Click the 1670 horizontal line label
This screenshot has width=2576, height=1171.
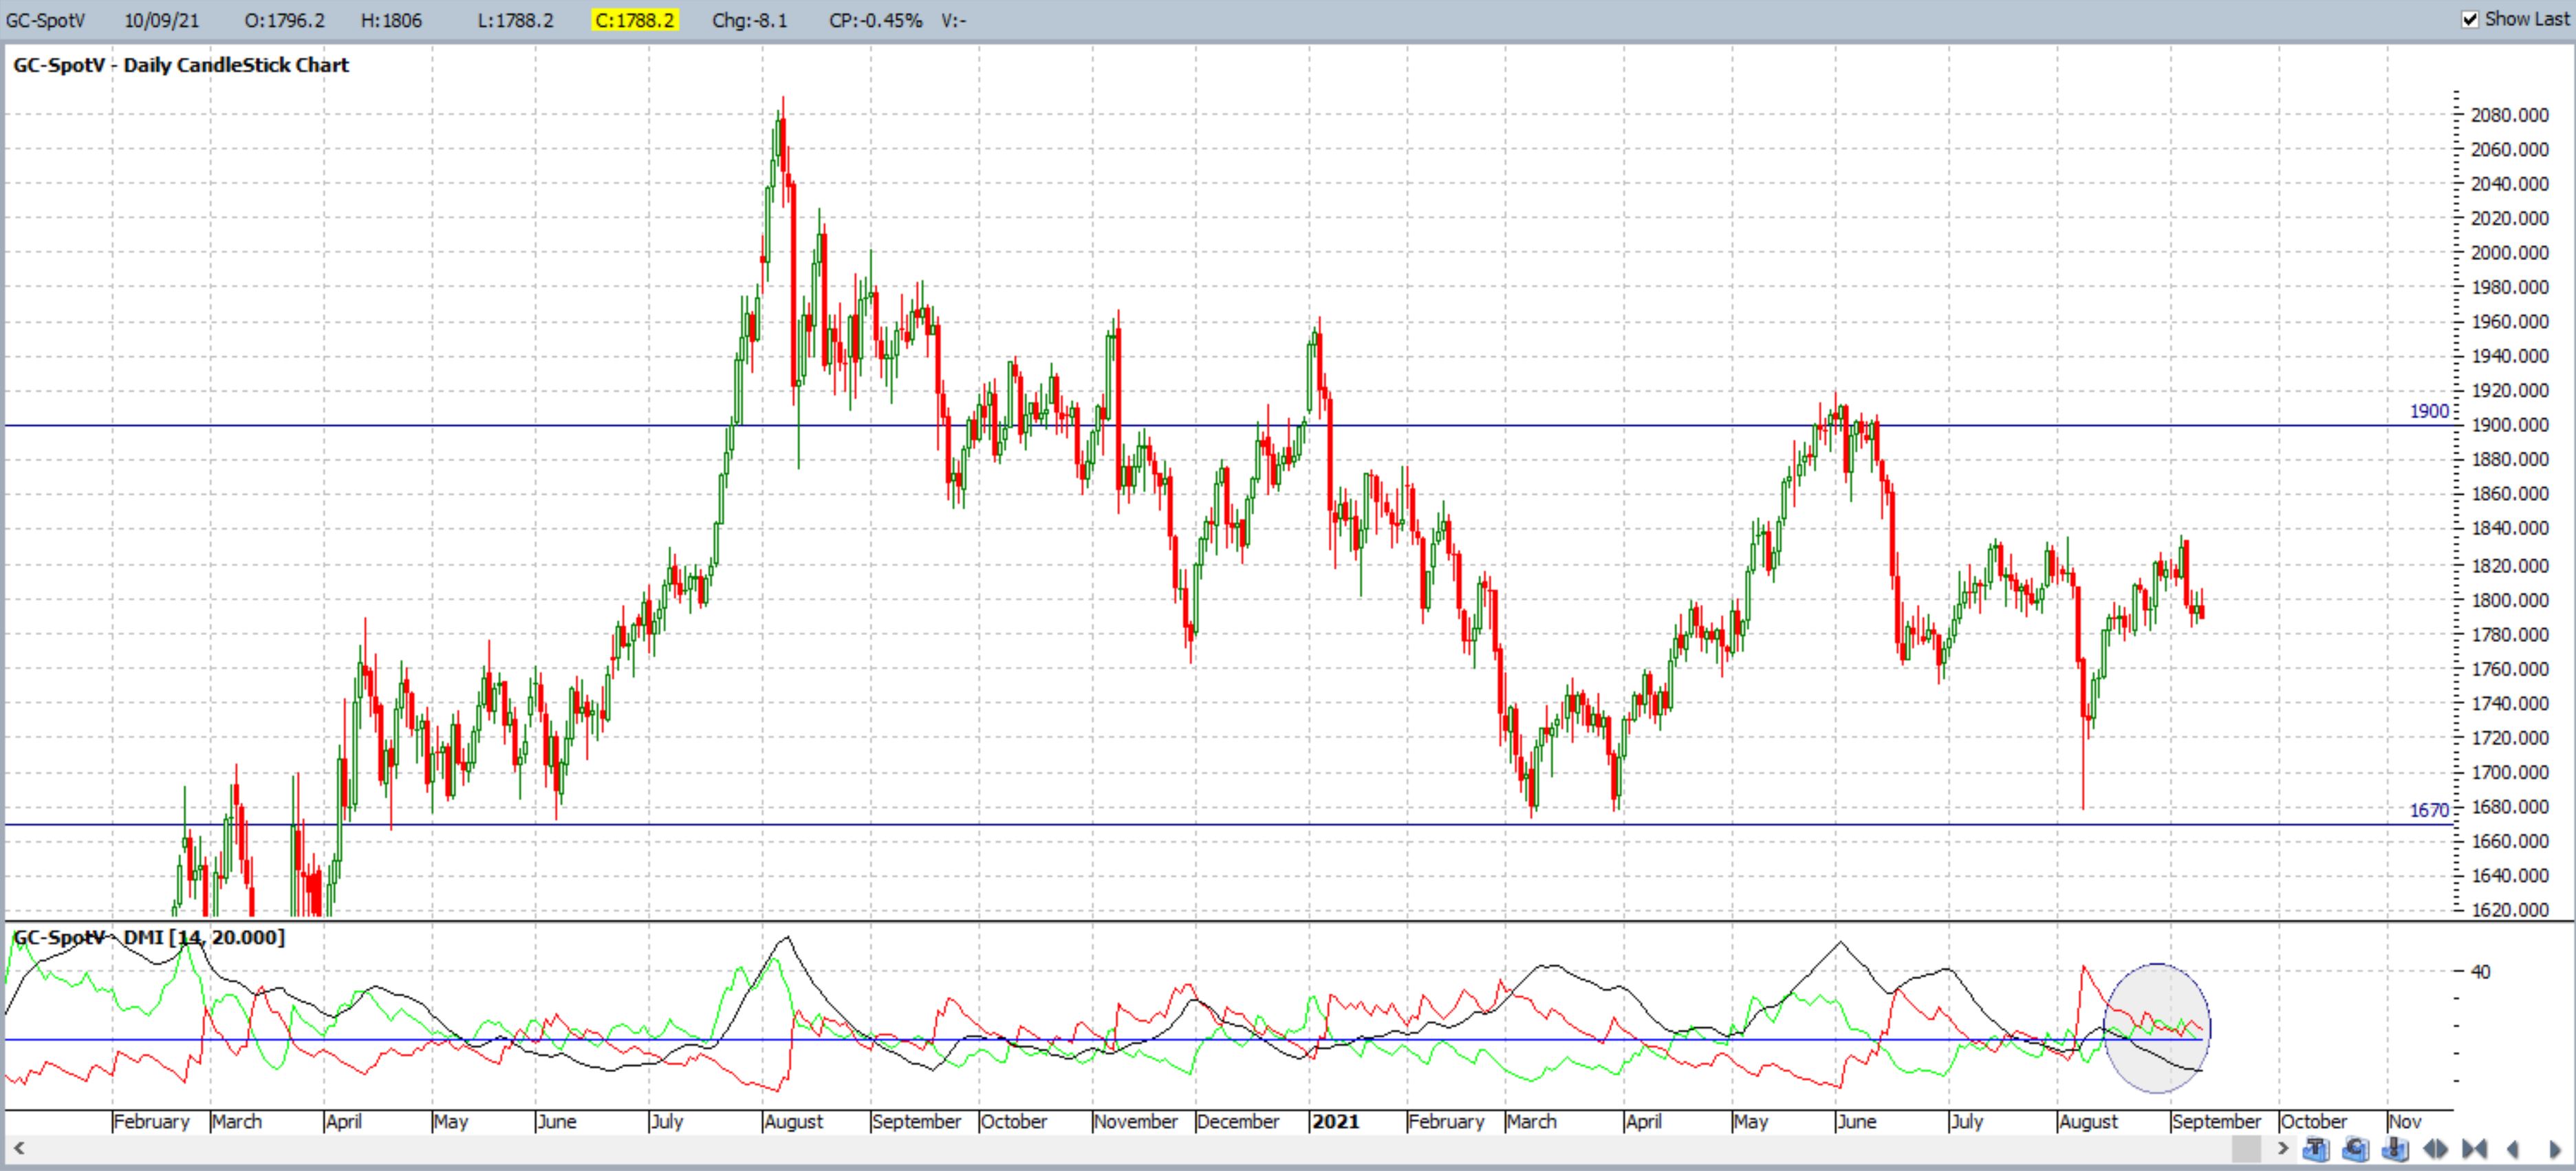pos(2429,810)
